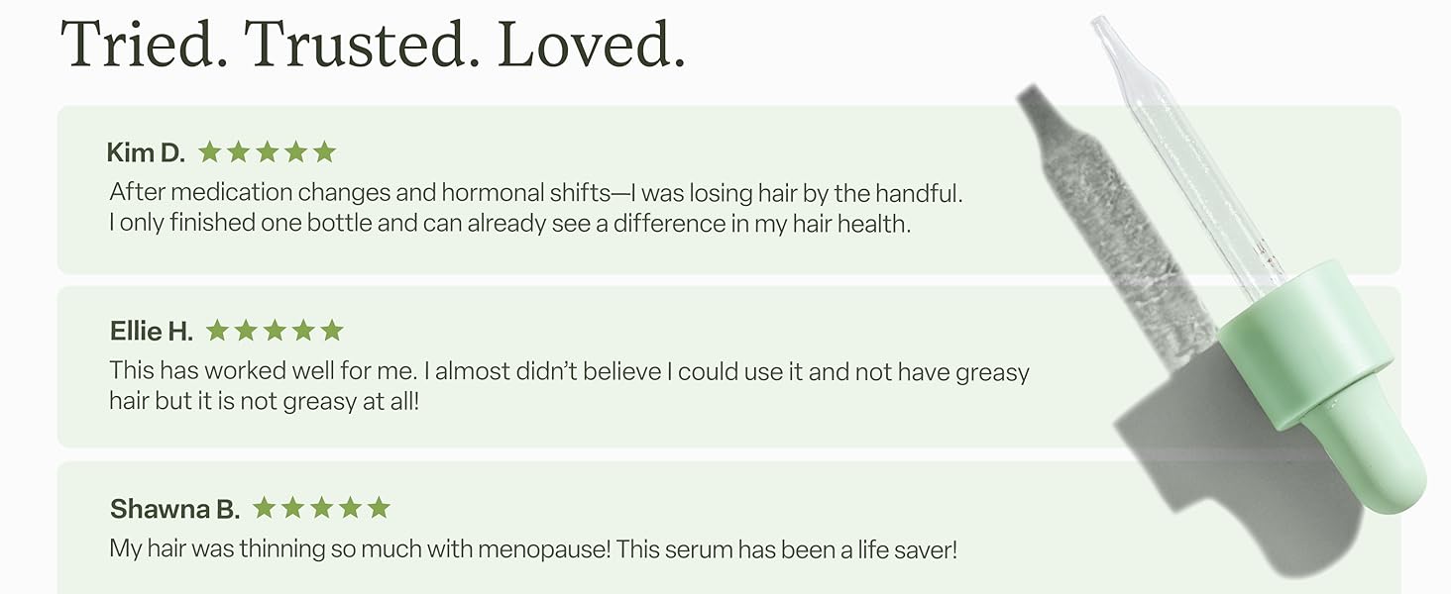1451x594 pixels.
Task: Click the middle star in Kim D.'s rating
Action: tap(268, 152)
